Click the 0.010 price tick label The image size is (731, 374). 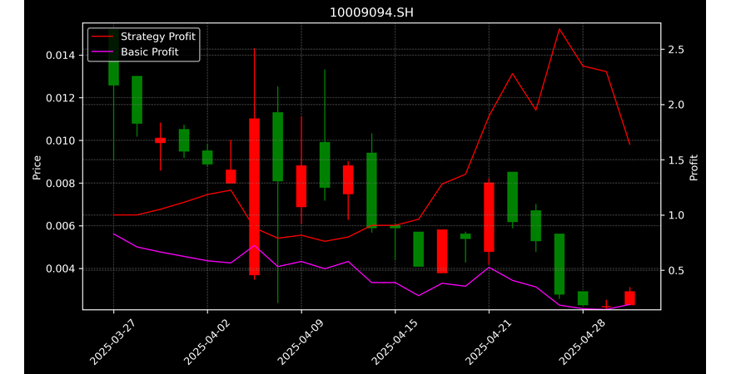pyautogui.click(x=60, y=140)
